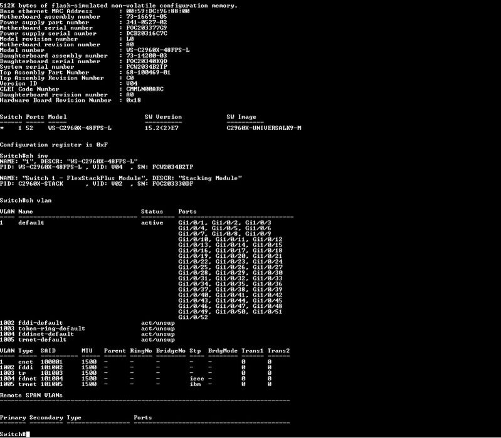Image resolution: width=501 pixels, height=438 pixels.
Task: Select power supply part number 341-0527-02
Action: point(146,23)
